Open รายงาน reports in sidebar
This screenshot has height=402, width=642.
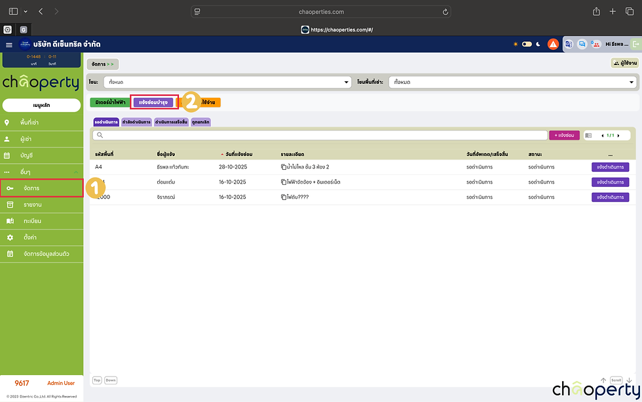[x=41, y=205]
